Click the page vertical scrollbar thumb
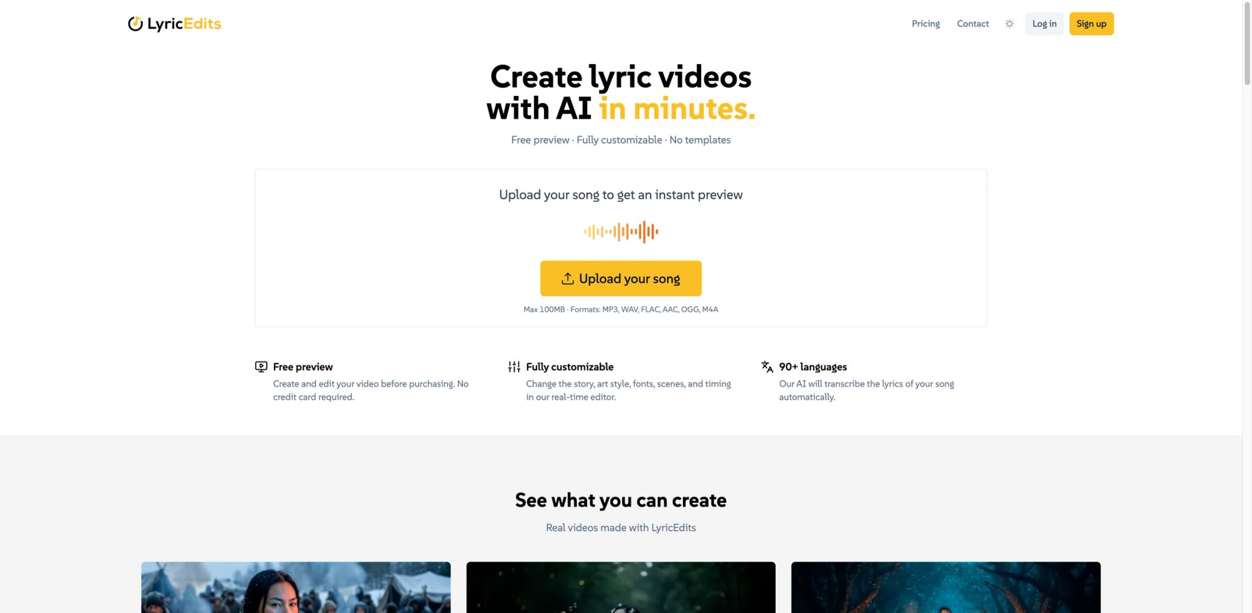Viewport: 1252px width, 613px height. coord(1247,43)
